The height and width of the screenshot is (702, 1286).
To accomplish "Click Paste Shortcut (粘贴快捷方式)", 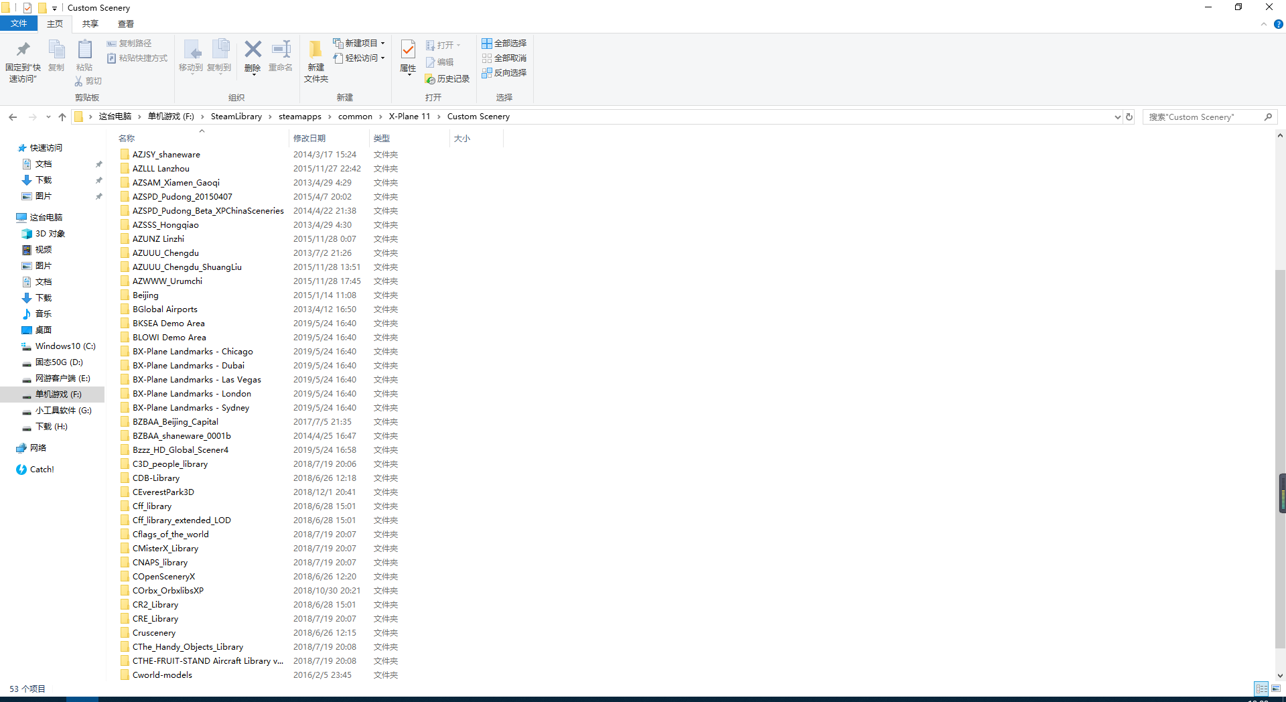I will (x=137, y=58).
